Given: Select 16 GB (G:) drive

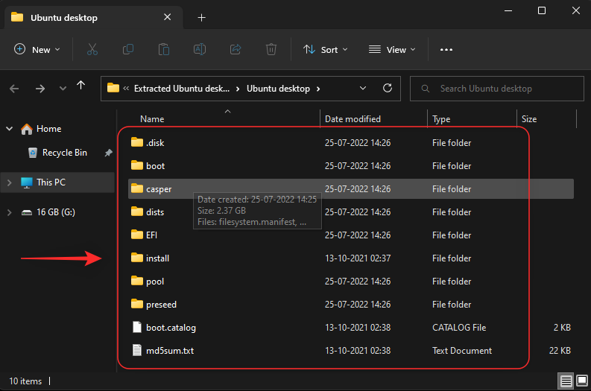Looking at the screenshot, I should point(56,212).
